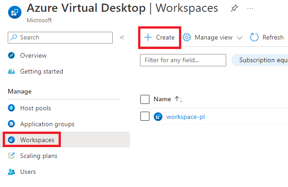Click the Manage view chevron arrow
This screenshot has height=187, width=288.
239,38
